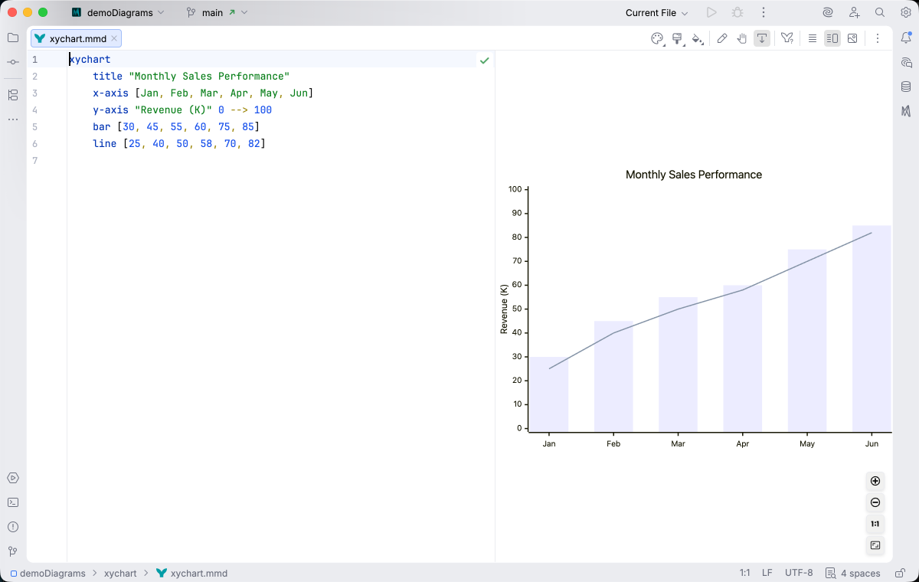Open IDE settings gear
The height and width of the screenshot is (582, 919).
[906, 12]
